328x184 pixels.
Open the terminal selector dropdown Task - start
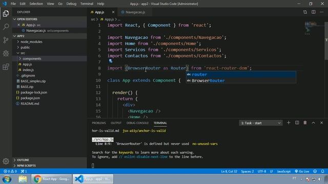point(261,123)
